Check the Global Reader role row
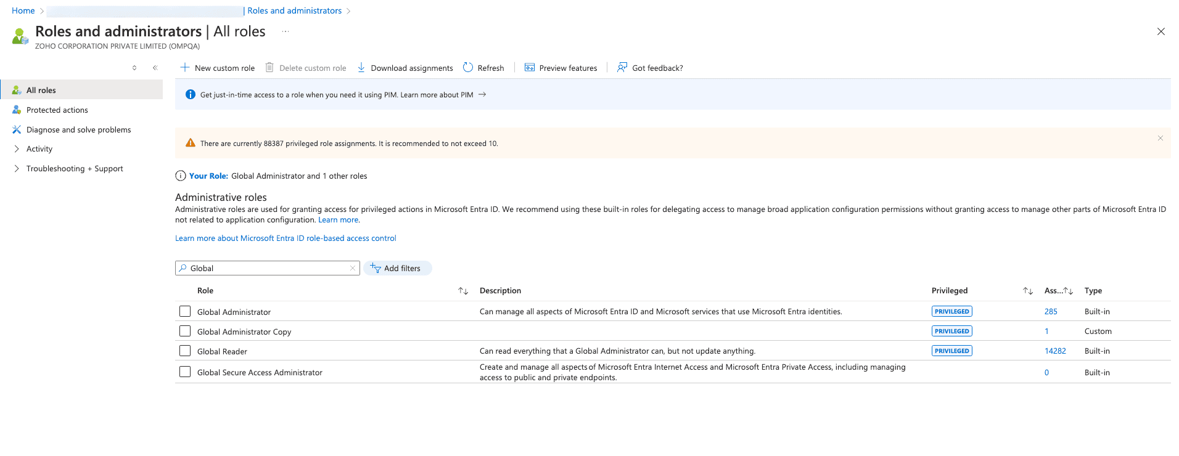The height and width of the screenshot is (456, 1179). [x=185, y=351]
